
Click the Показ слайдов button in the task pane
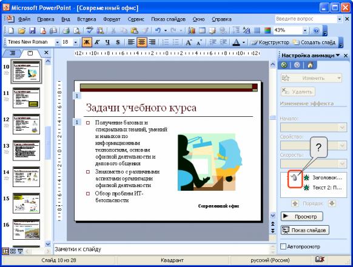(305, 230)
